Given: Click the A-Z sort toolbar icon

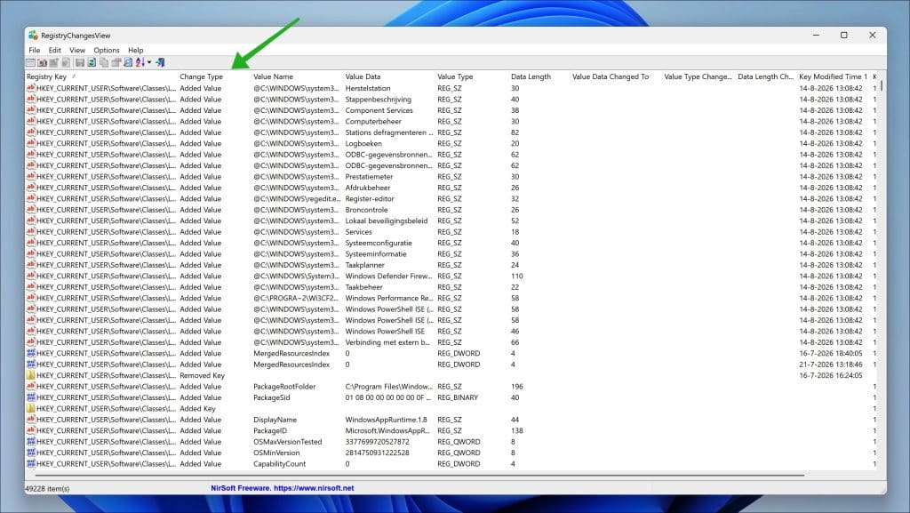Looking at the screenshot, I should click(x=140, y=62).
